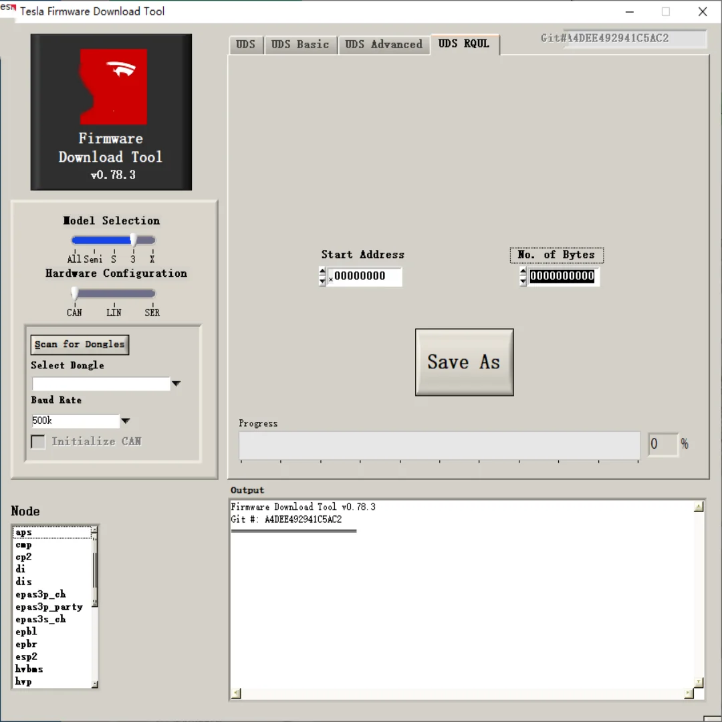Click Start Address decrement arrow
Image resolution: width=722 pixels, height=722 pixels.
(x=322, y=281)
